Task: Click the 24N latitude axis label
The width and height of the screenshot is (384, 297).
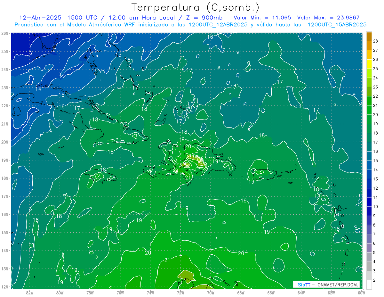Action: click(x=4, y=70)
